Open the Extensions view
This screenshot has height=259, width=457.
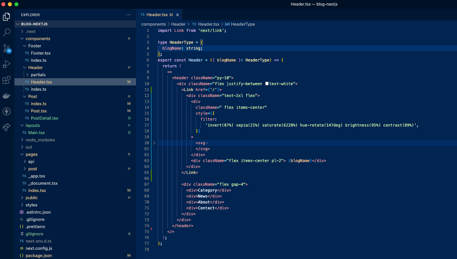pyautogui.click(x=7, y=80)
